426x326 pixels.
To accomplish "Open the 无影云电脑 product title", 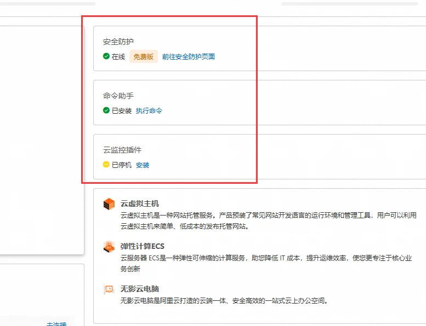I will [140, 289].
